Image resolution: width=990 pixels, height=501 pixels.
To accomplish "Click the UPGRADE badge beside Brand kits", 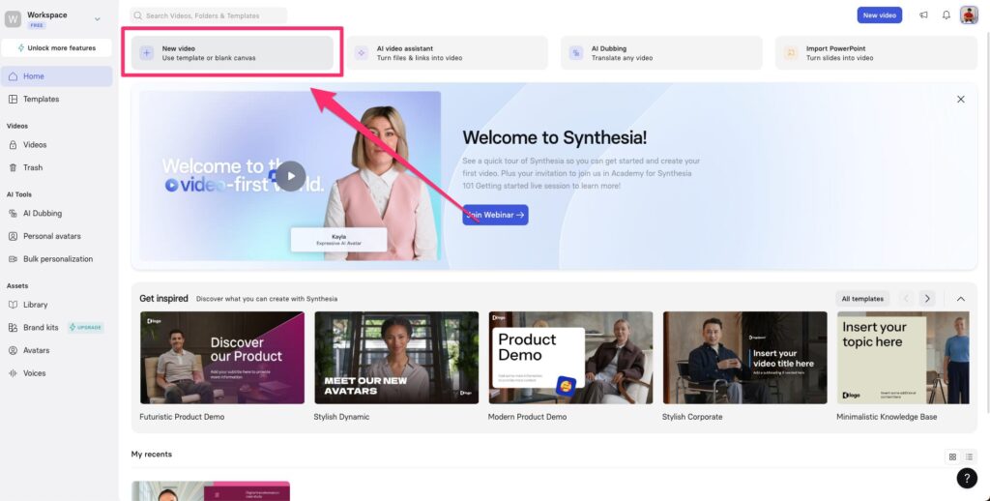I will (86, 327).
